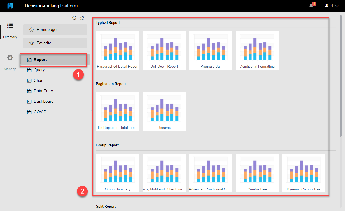Screen dimensions: 345x211
Task: Open the Drill Down Report thumbnail
Action: pyautogui.click(x=164, y=50)
